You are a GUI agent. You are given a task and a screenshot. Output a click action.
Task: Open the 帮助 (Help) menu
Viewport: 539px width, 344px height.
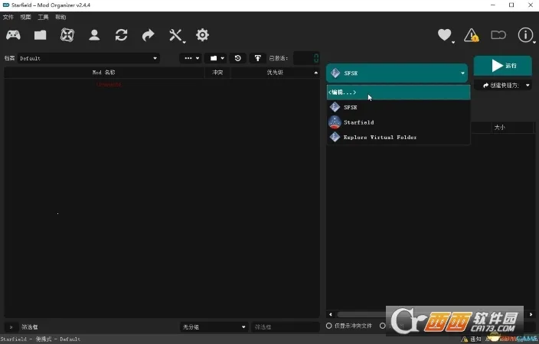coord(60,17)
